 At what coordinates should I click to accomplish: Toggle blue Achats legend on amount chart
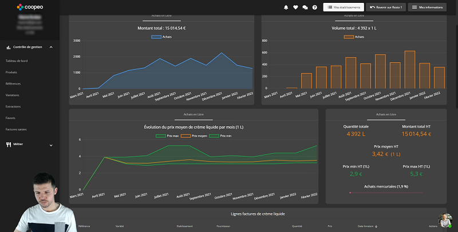161,37
